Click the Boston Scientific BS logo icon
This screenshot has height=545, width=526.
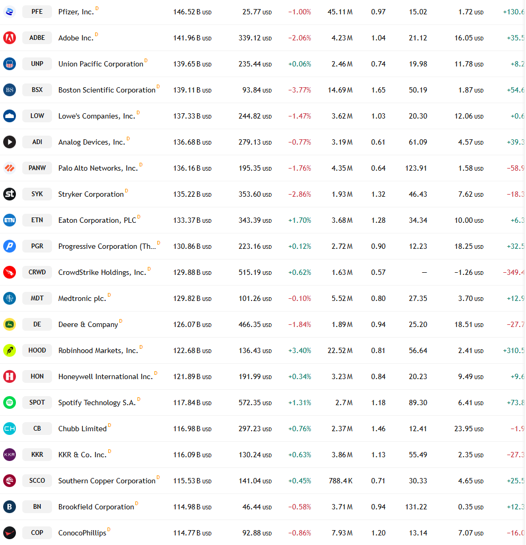pyautogui.click(x=10, y=90)
